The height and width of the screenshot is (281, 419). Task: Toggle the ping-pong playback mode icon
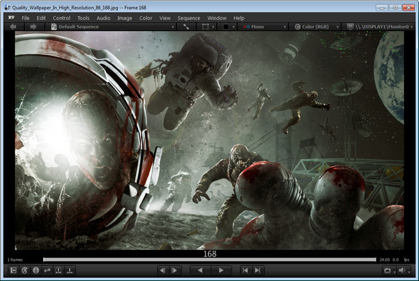point(47,270)
